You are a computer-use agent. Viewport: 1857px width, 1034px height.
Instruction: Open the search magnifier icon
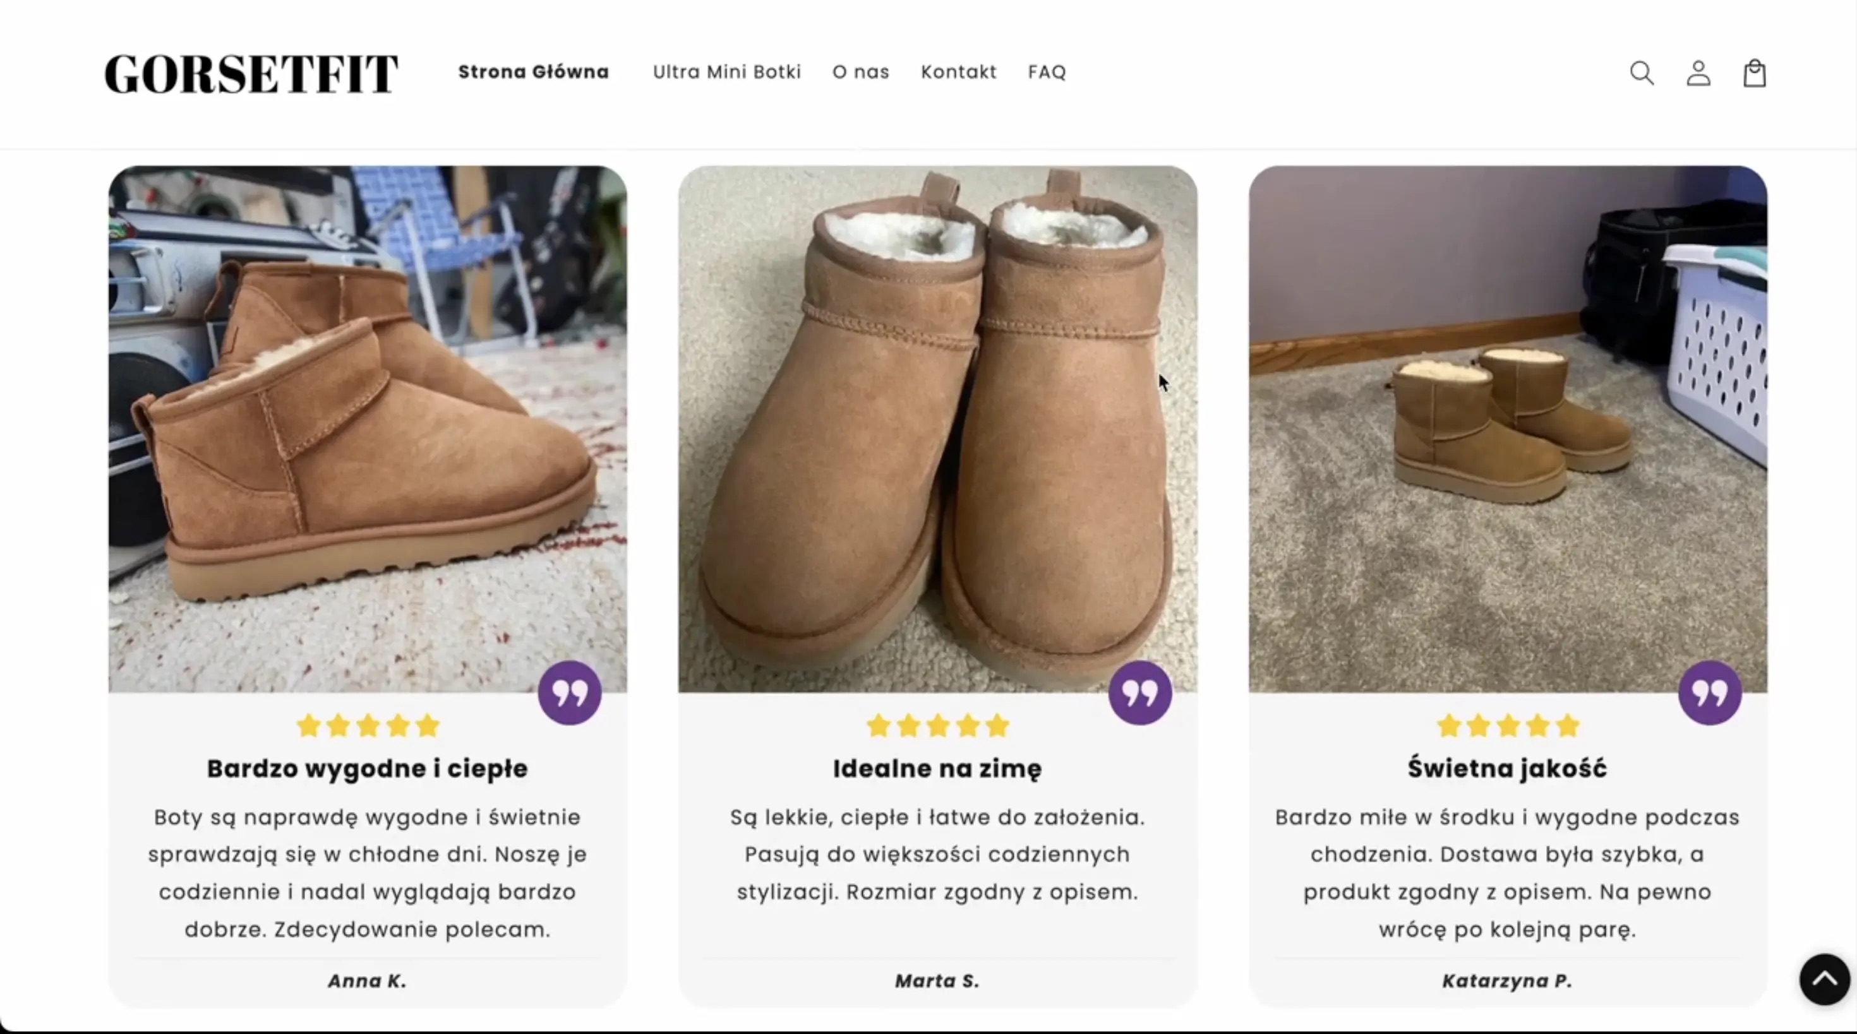[1642, 73]
